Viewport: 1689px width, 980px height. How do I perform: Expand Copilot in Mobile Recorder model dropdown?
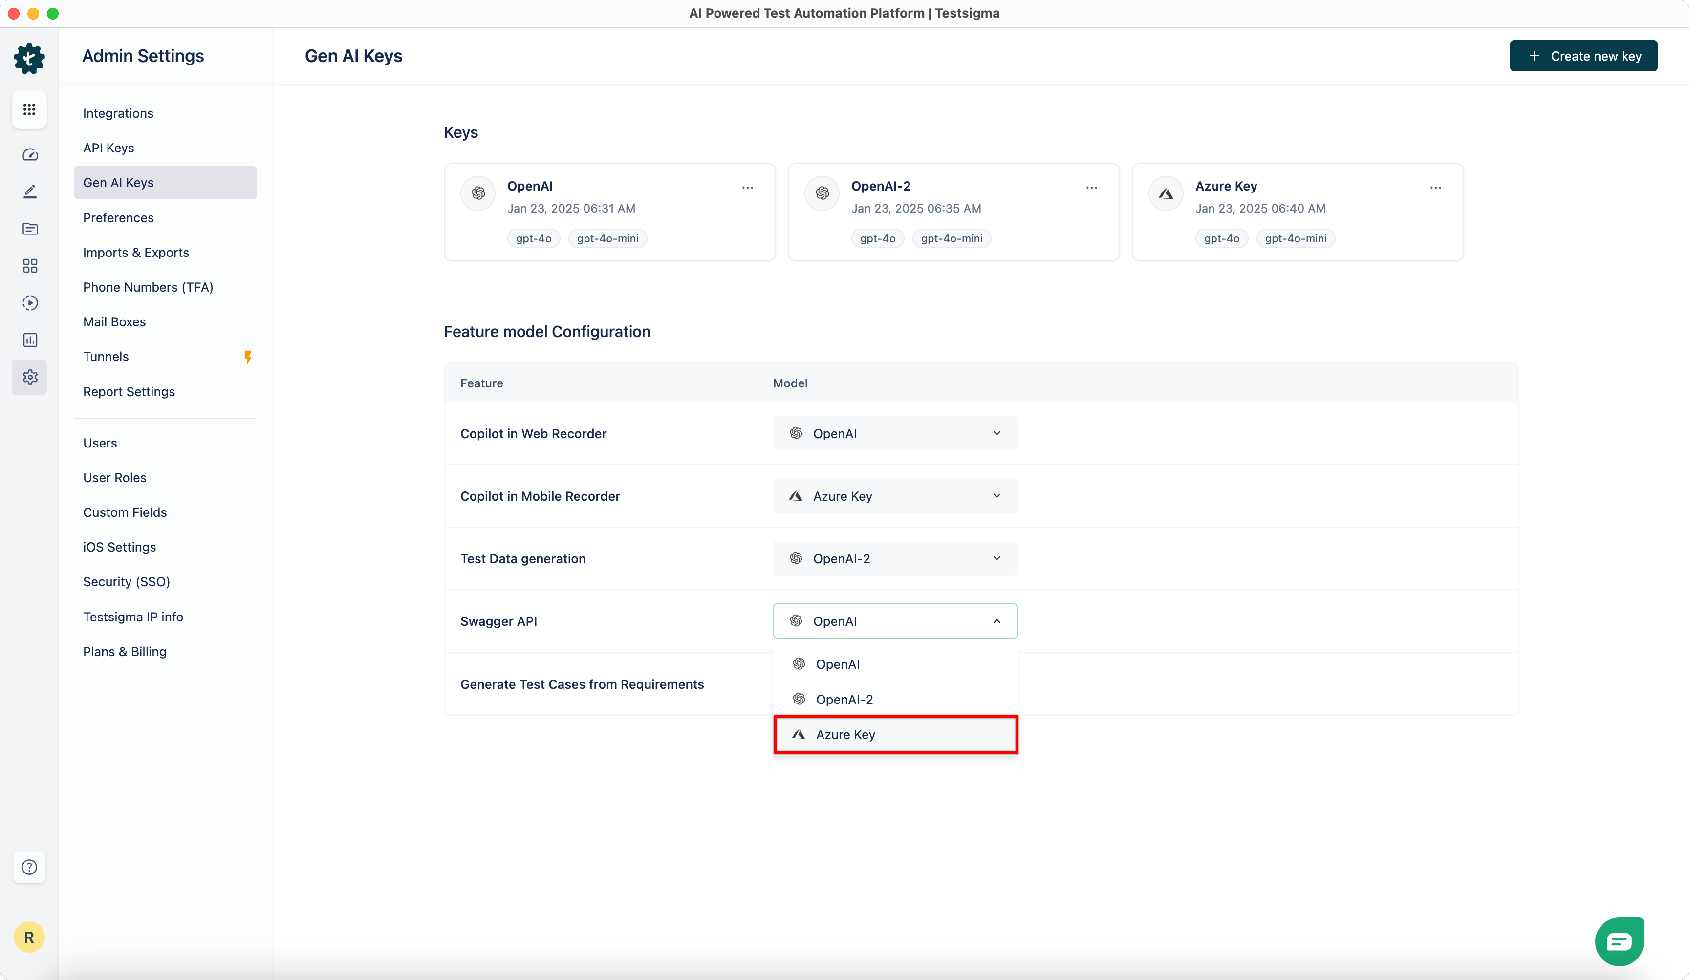[894, 496]
